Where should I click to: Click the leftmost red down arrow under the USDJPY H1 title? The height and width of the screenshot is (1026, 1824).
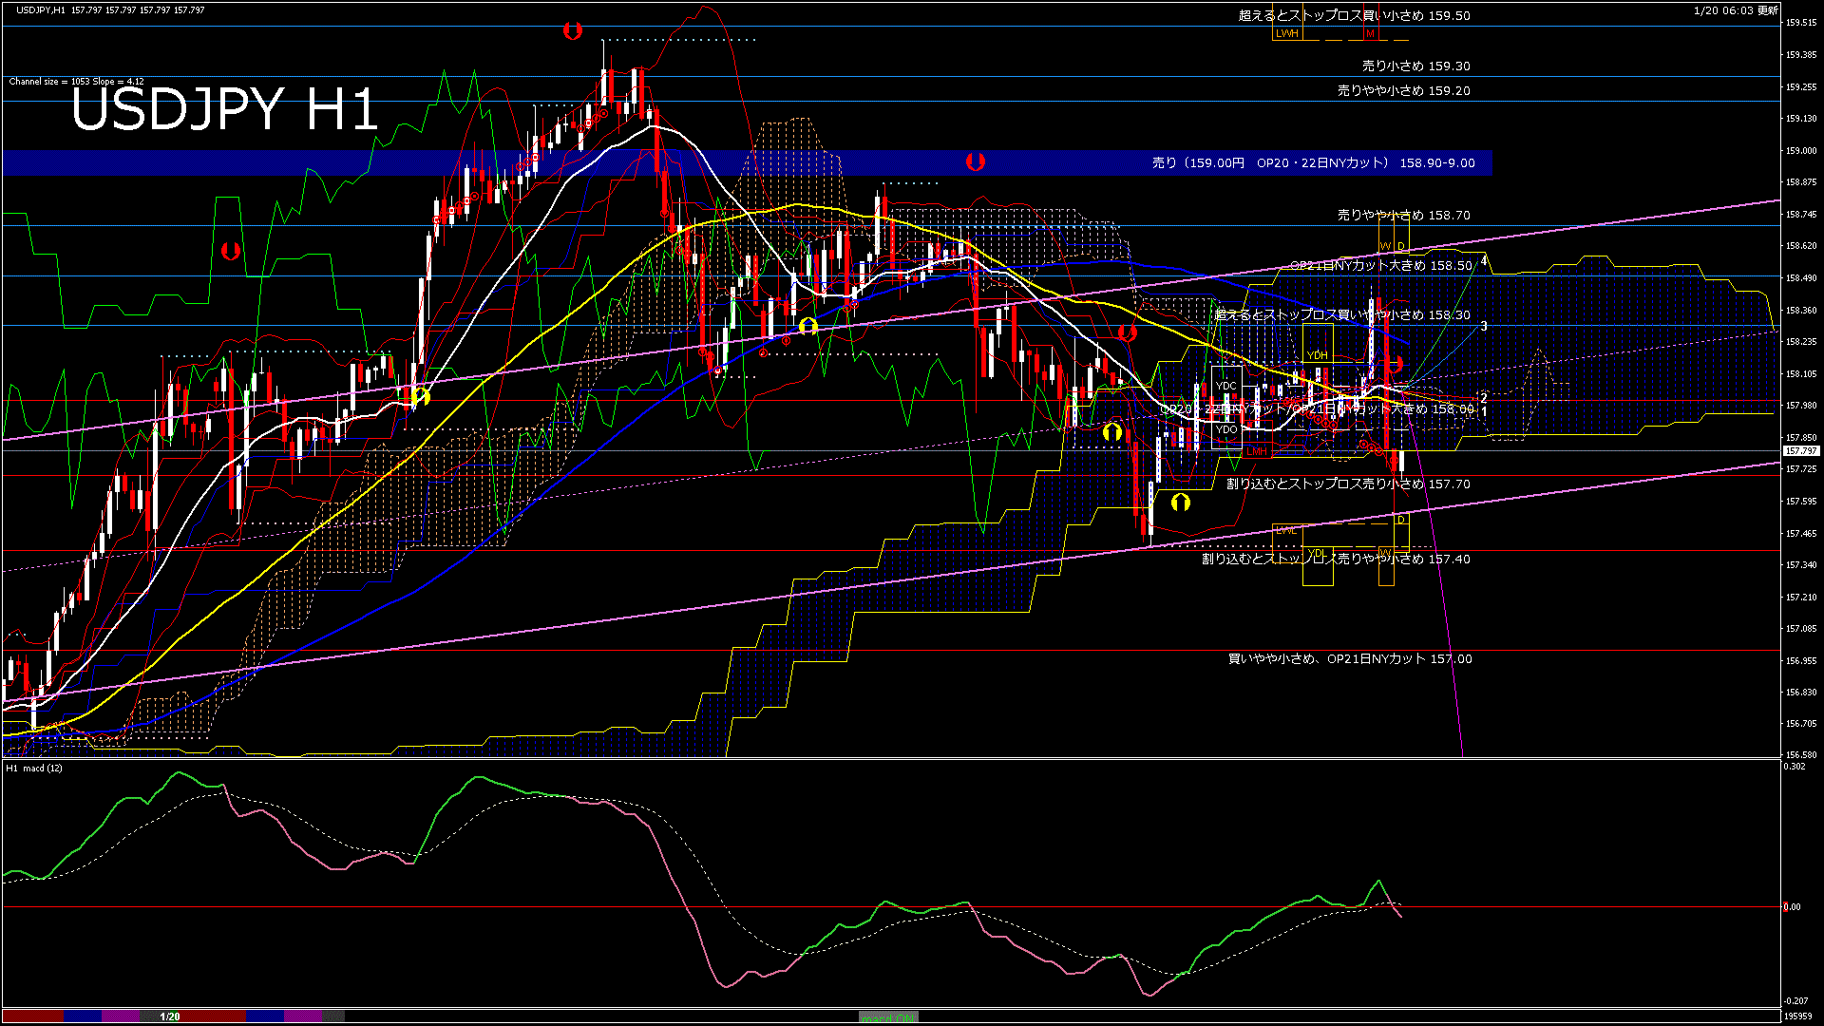click(x=230, y=252)
